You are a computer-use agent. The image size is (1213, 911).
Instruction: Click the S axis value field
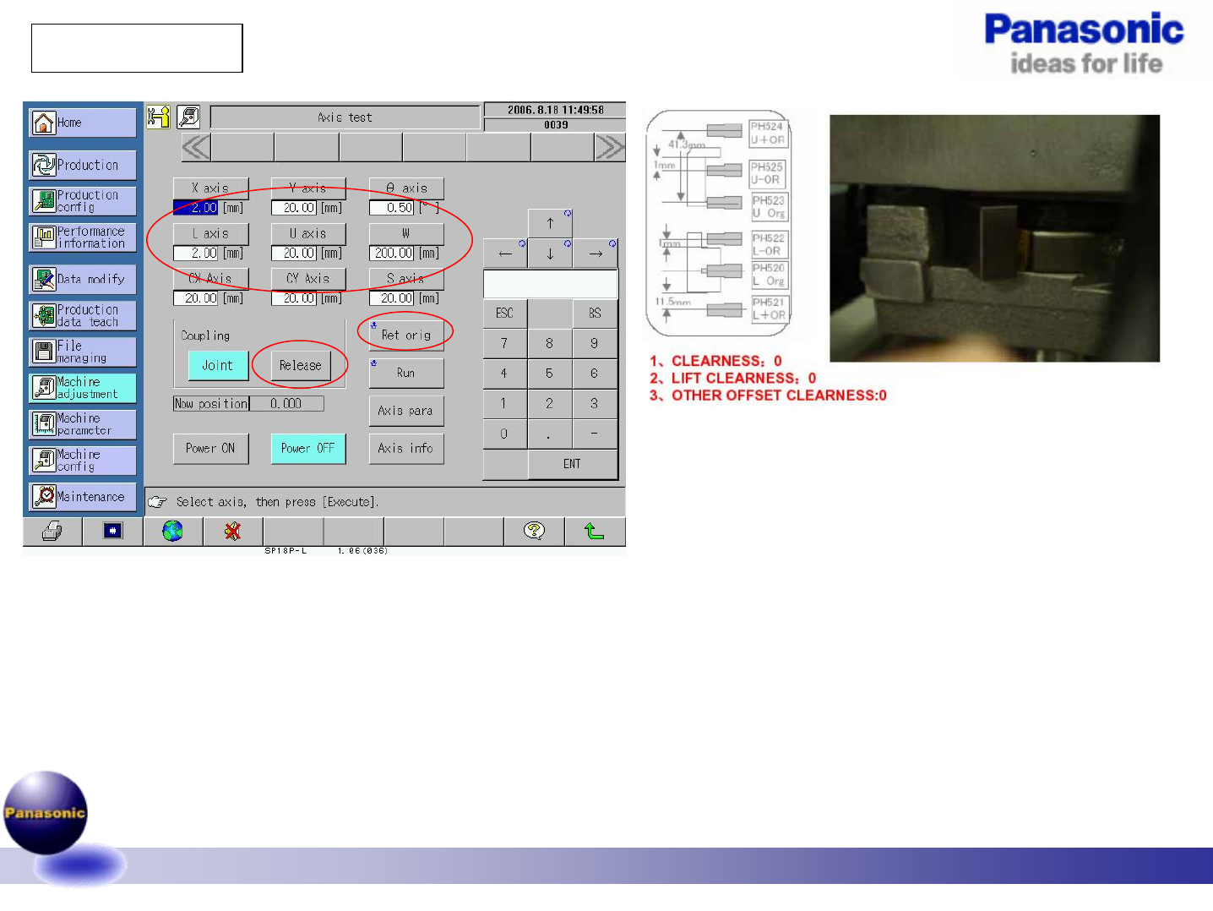click(x=392, y=298)
